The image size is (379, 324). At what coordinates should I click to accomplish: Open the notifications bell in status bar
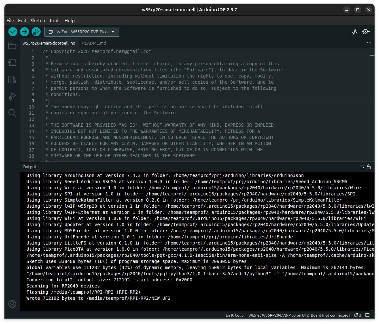coord(357,315)
